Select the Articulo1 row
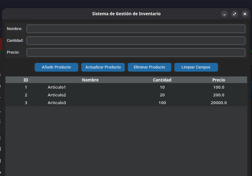Screen dimensions: 252x176 (x=57, y=87)
